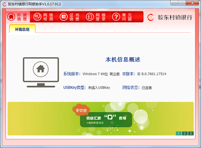Click the 未插入USBKey status text
201x148 pixels.
[99, 88]
